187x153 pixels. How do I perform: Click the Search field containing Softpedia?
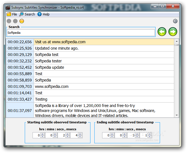(x=81, y=33)
